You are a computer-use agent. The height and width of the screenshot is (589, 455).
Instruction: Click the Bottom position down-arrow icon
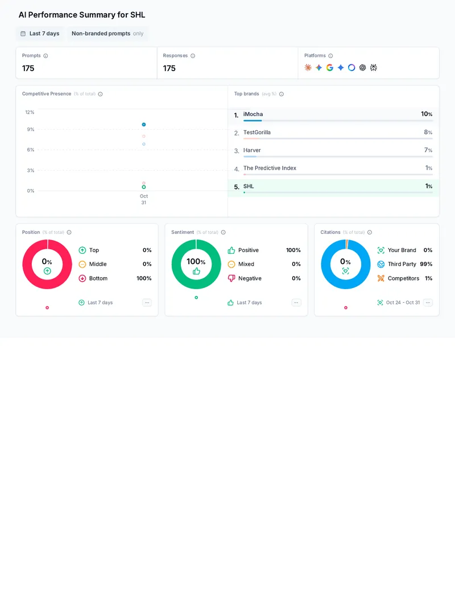pyautogui.click(x=82, y=278)
